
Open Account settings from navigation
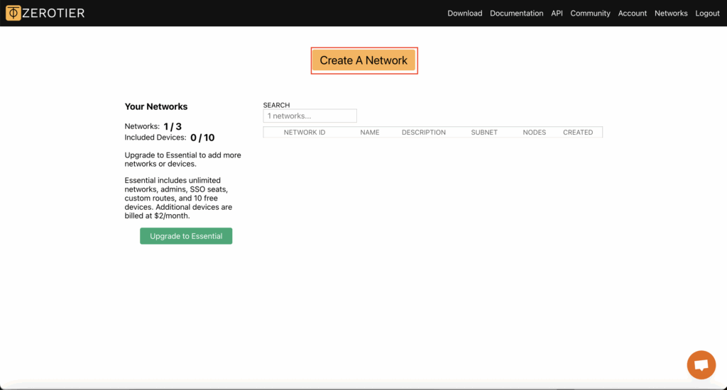point(632,13)
